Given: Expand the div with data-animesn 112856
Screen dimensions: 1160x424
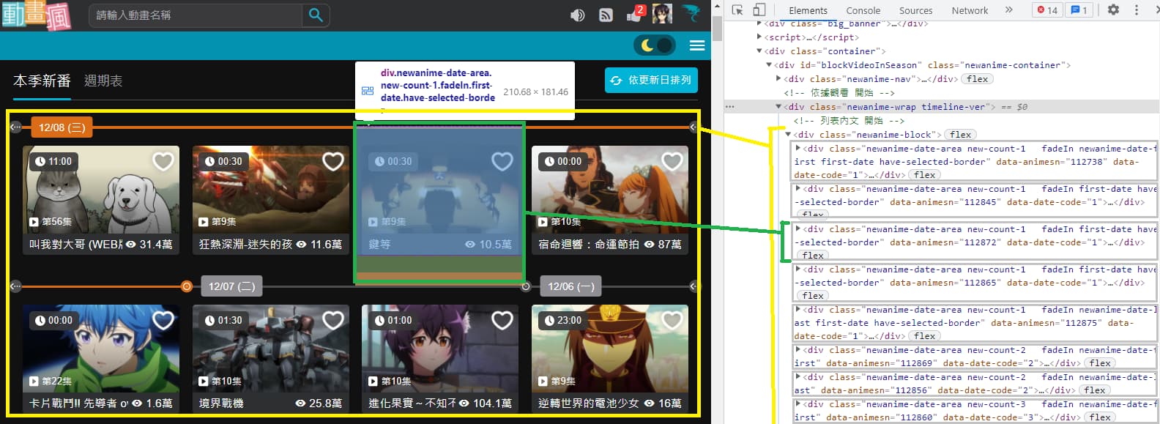Looking at the screenshot, I should pos(798,377).
